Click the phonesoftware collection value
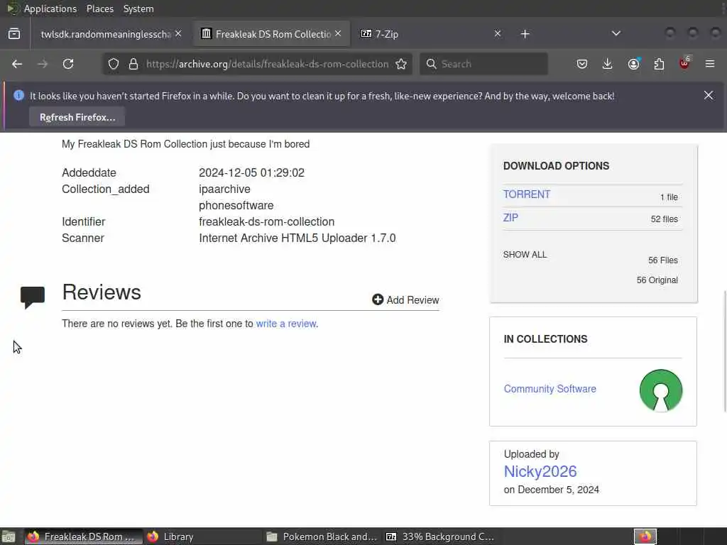Screen dimensions: 727x545 pyautogui.click(x=236, y=205)
